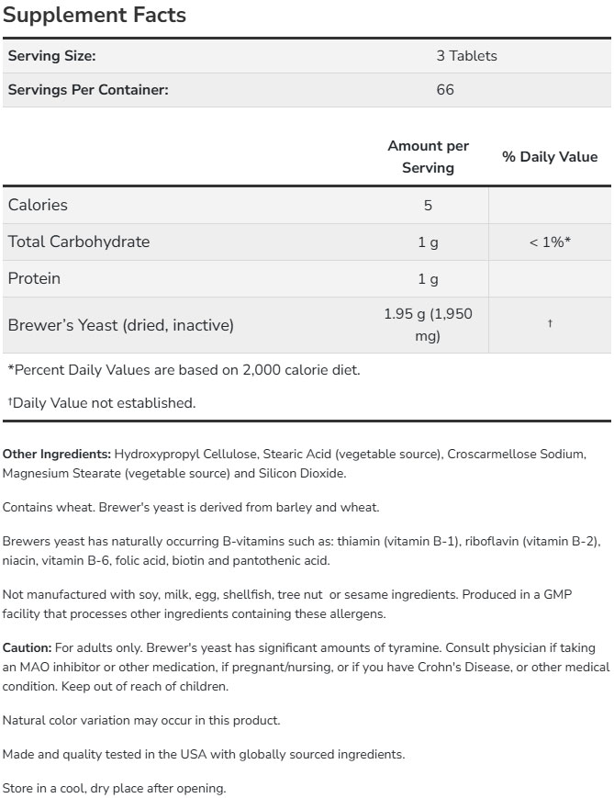This screenshot has width=614, height=798.
Task: Select the 66 servings value
Action: coord(445,90)
